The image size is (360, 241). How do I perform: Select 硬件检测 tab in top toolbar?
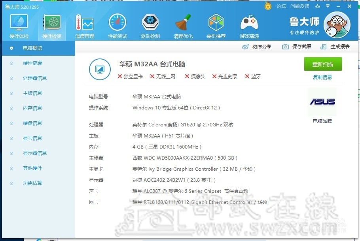click(x=51, y=24)
